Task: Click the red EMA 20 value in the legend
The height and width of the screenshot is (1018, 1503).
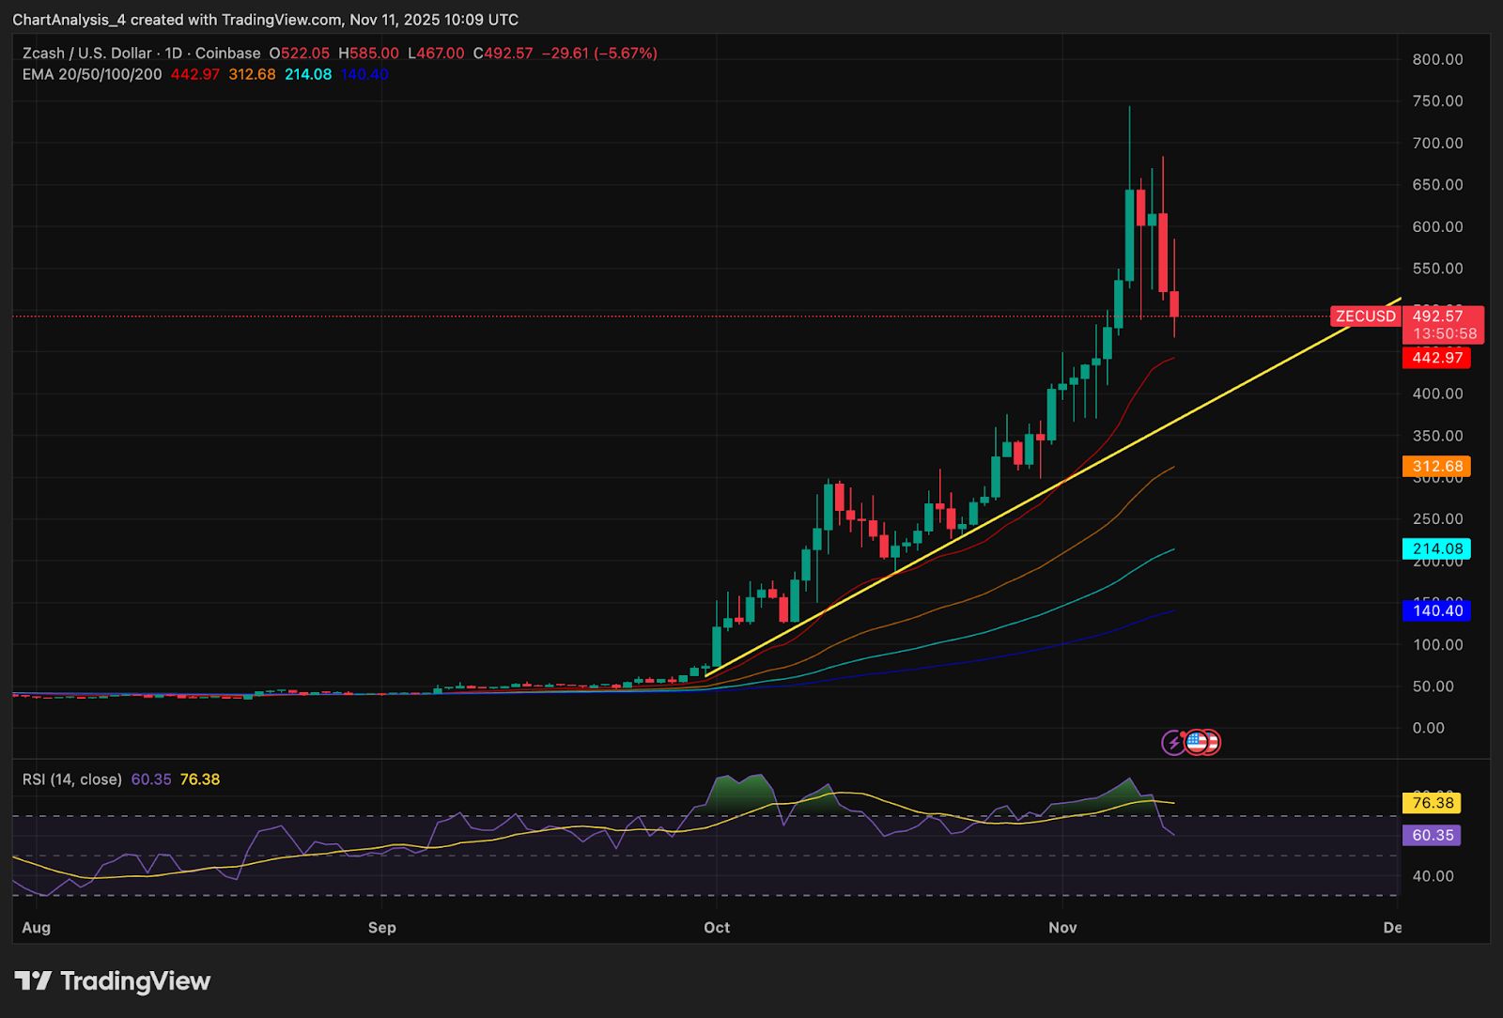Action: click(x=194, y=73)
